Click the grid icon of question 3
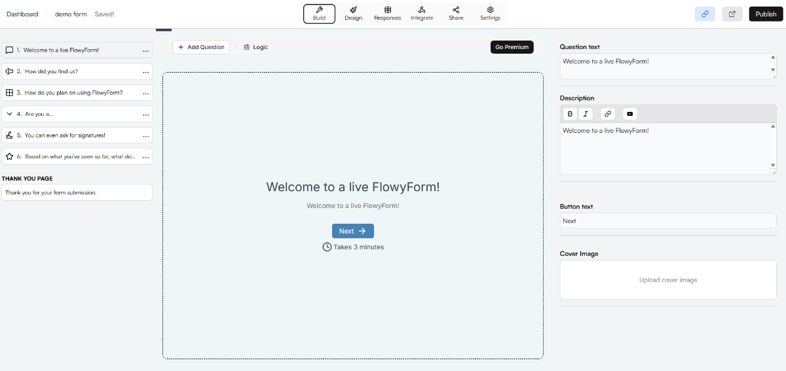Screen dimensions: 786x371 tap(9, 92)
